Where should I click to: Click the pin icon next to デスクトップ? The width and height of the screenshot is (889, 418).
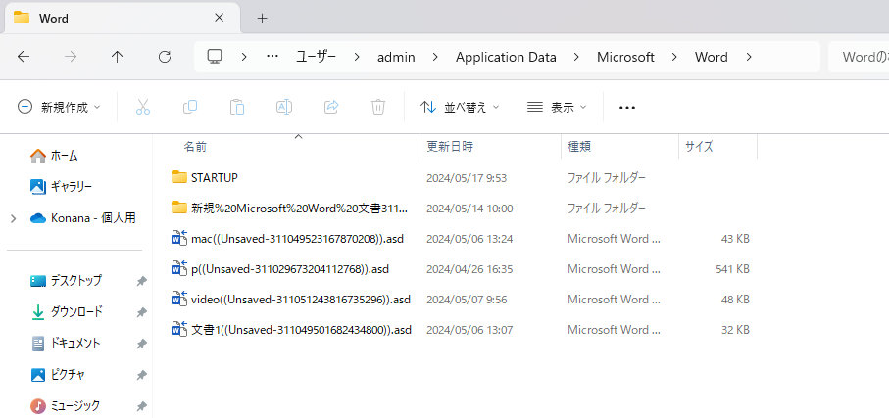[x=140, y=281]
